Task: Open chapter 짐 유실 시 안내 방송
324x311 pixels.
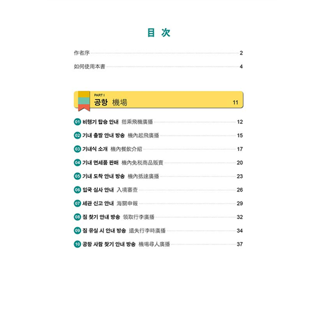Action: 158,231
